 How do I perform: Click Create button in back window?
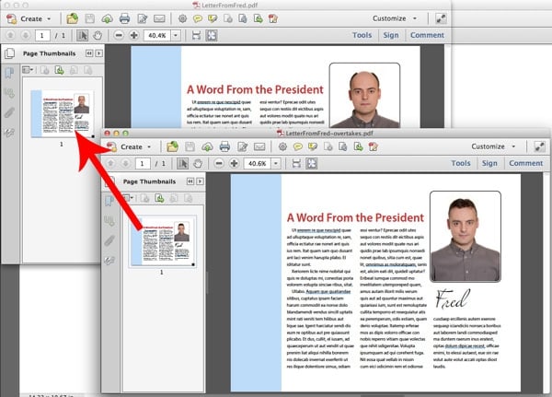pos(31,18)
